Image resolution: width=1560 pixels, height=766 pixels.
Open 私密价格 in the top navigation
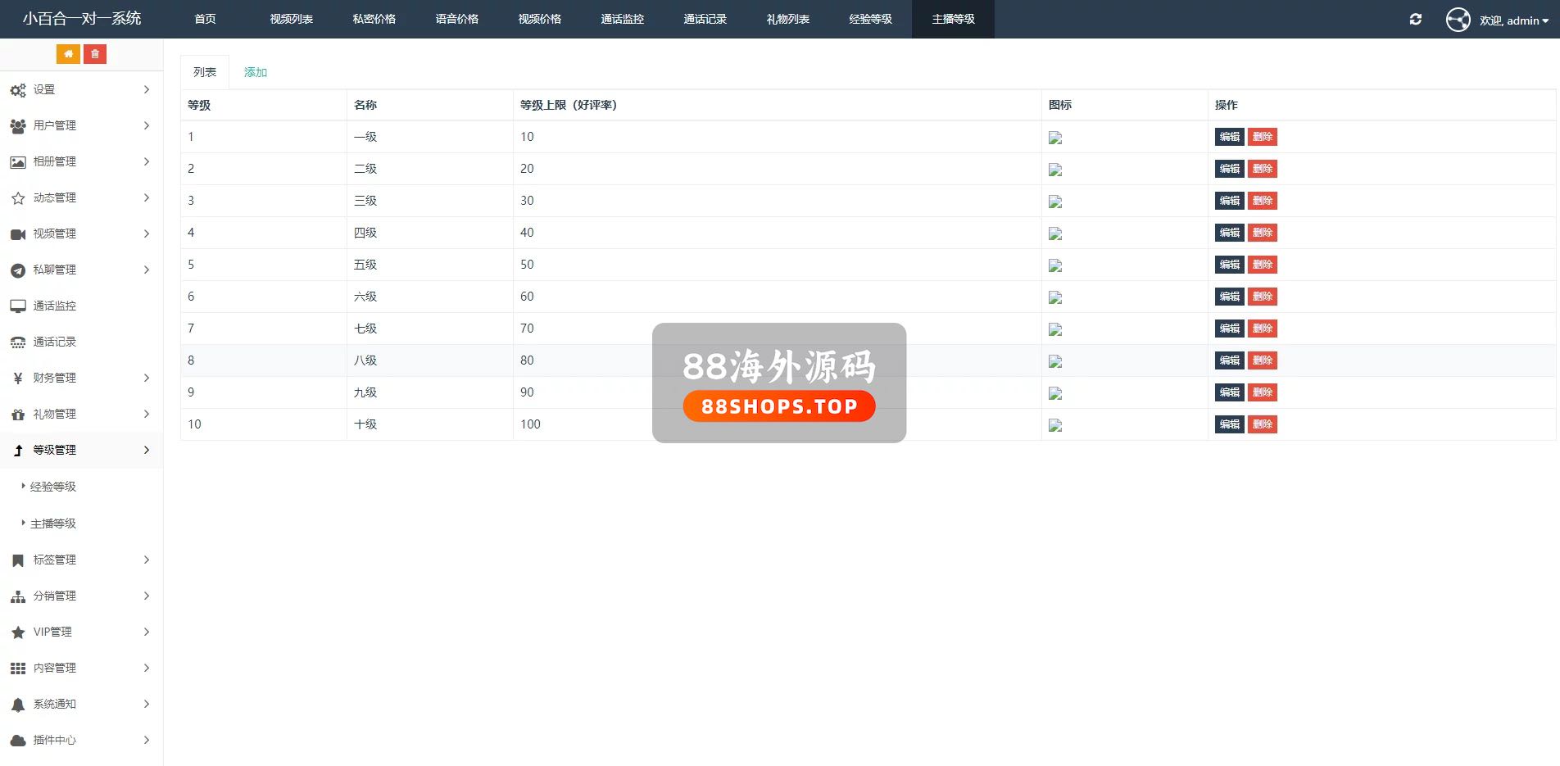[x=374, y=19]
